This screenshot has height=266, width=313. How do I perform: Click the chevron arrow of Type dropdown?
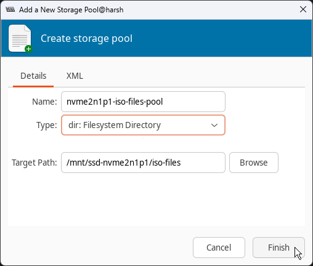[214, 125]
